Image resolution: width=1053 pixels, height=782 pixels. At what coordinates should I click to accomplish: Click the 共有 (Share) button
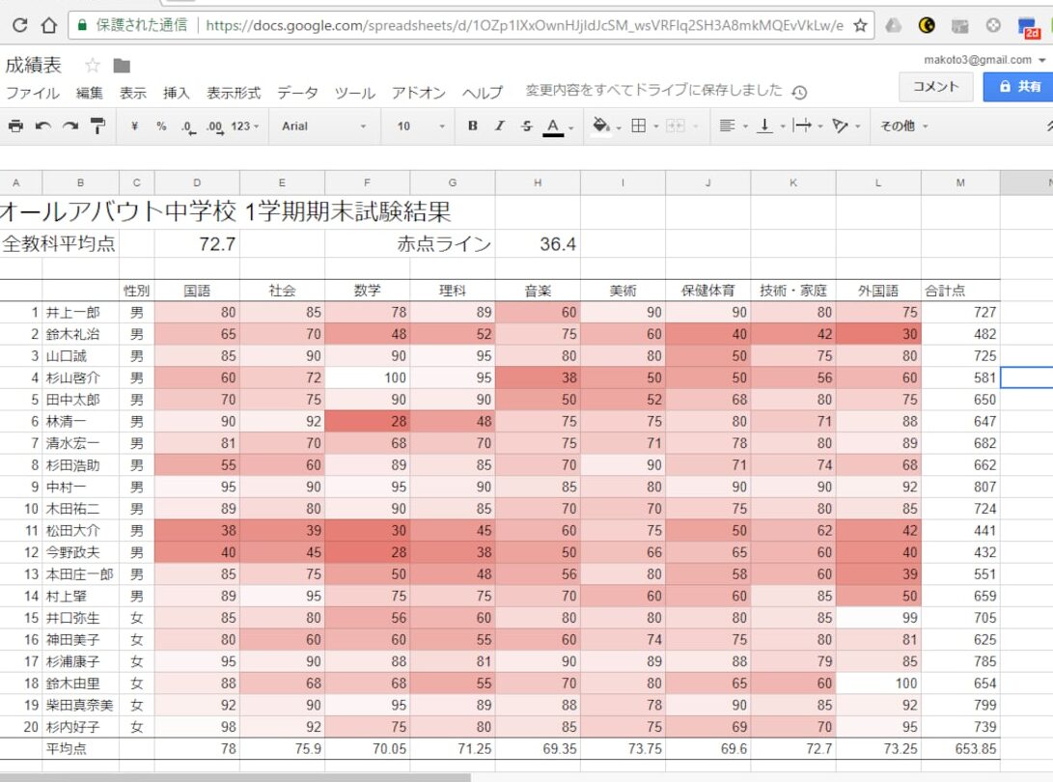tap(1023, 87)
